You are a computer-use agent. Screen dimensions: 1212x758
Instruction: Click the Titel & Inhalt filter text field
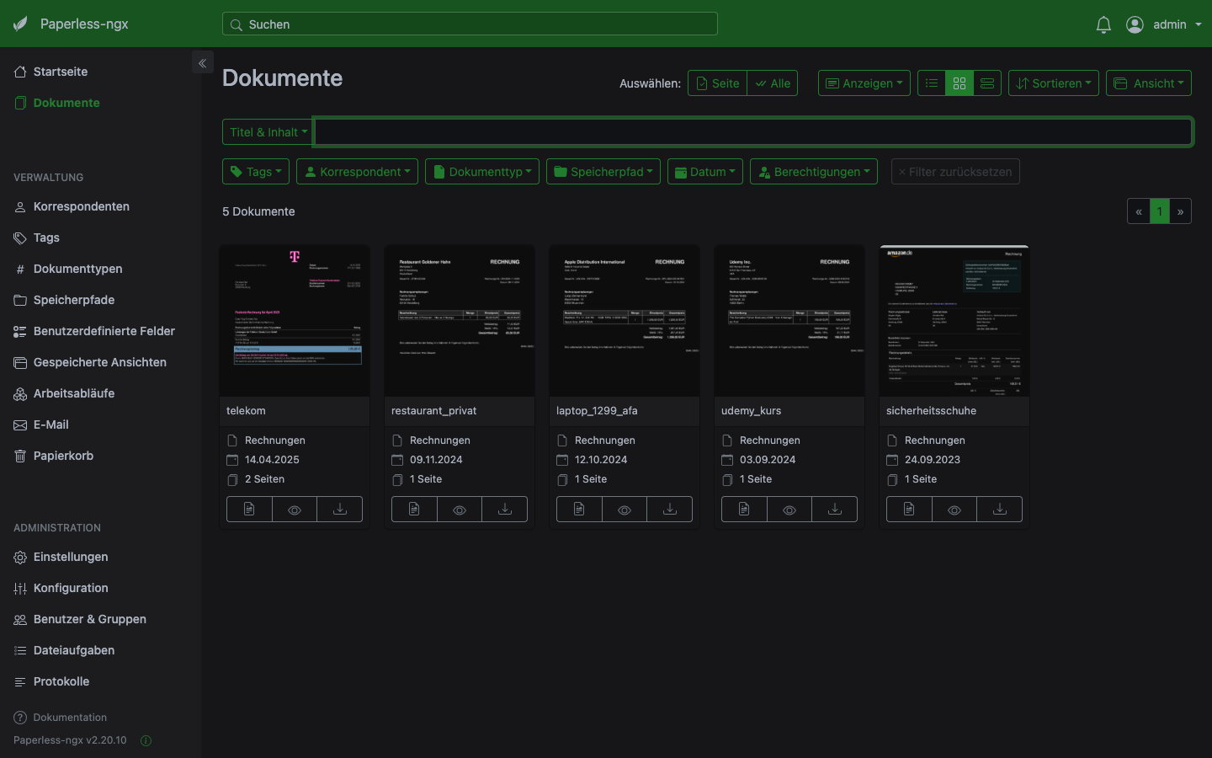752,132
